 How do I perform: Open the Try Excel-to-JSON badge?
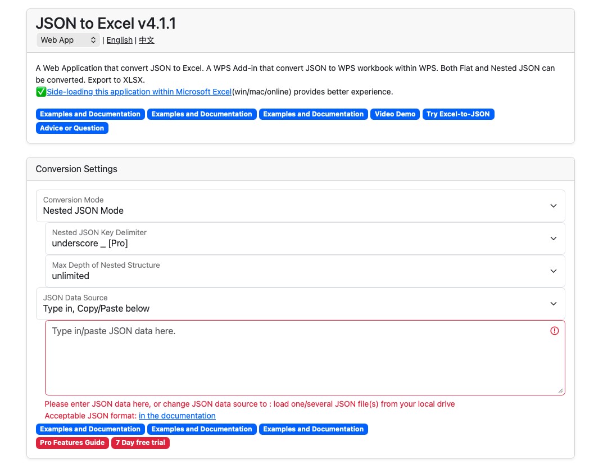pyautogui.click(x=458, y=114)
